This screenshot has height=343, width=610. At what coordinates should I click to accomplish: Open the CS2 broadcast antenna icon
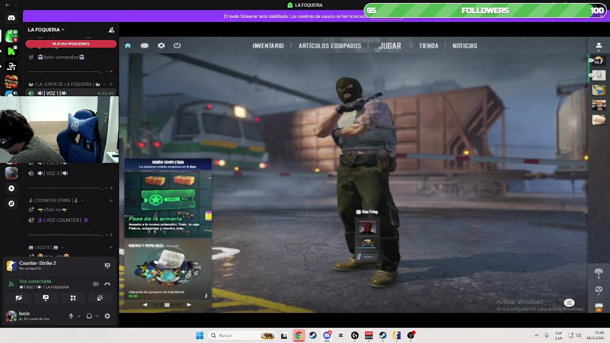pos(599,273)
